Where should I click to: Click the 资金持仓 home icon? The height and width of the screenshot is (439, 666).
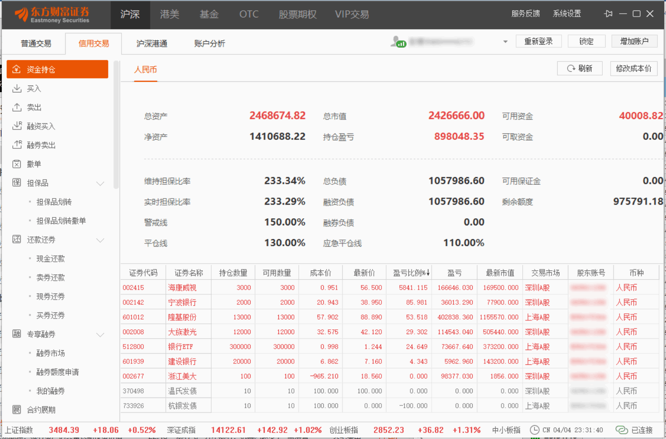17,69
